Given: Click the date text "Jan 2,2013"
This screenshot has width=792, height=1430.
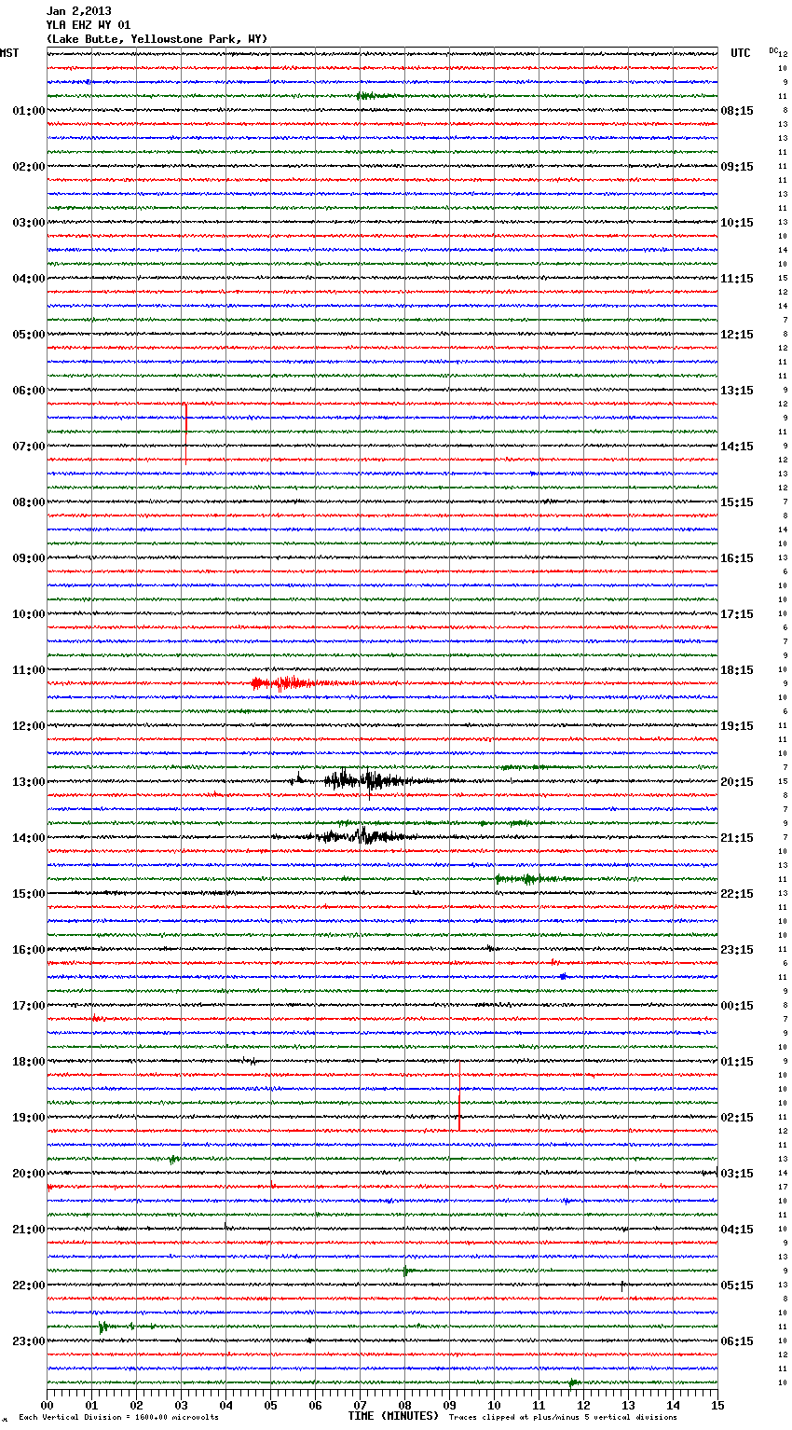Looking at the screenshot, I should tap(78, 11).
